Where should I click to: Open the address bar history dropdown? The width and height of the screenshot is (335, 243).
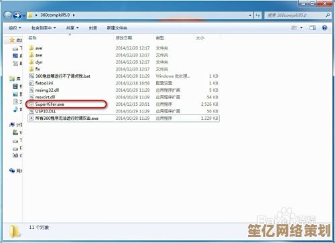(250, 15)
